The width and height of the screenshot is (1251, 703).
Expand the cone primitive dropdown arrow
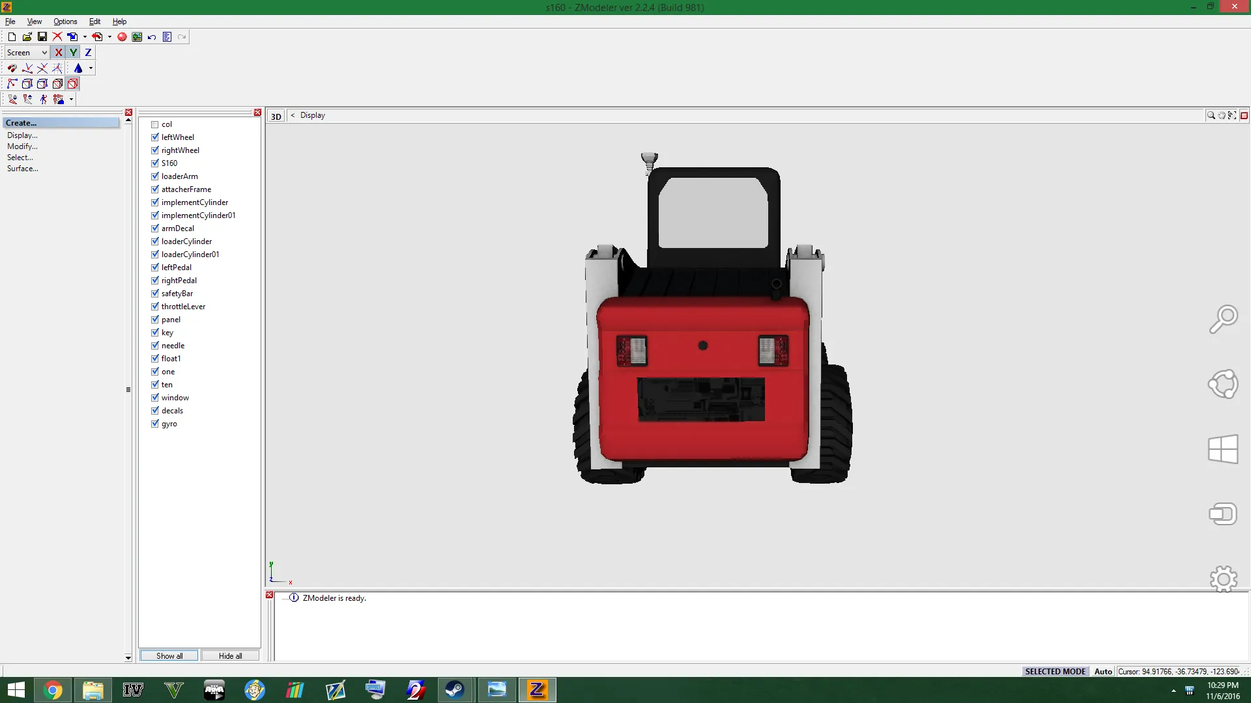click(91, 68)
